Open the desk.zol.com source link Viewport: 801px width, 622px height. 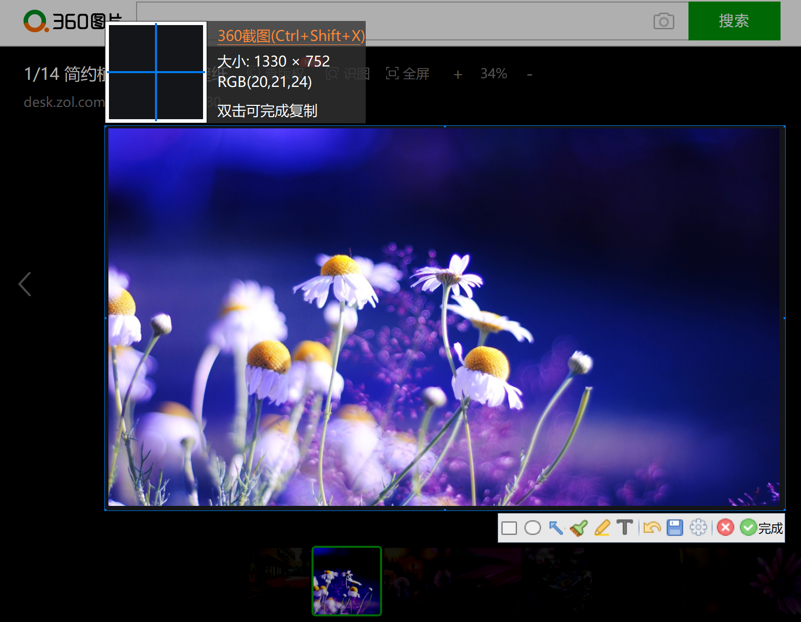64,102
